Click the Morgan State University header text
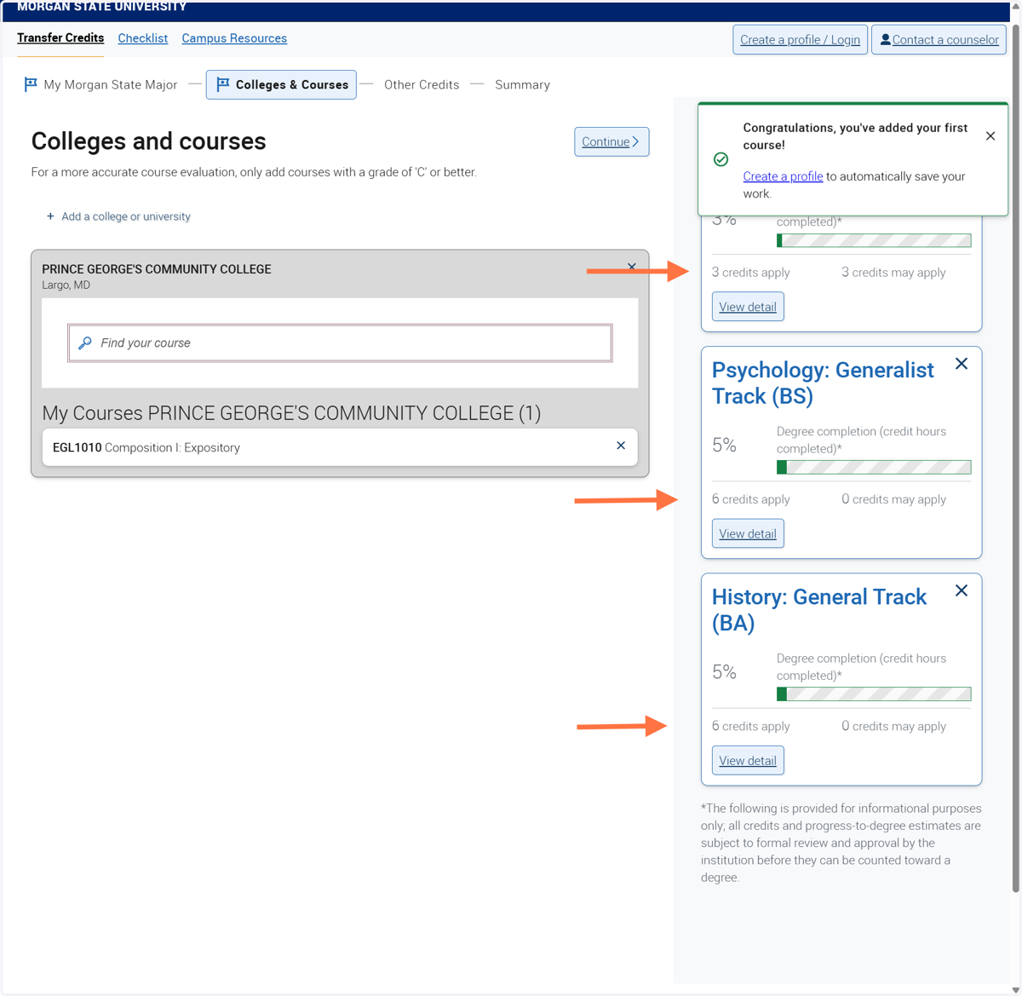 [101, 7]
